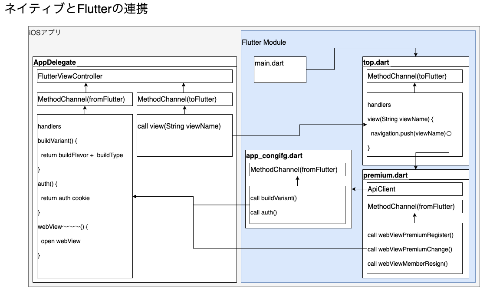Screen dimensions: 480x287
Task: Select the iOSアプリ container label
Action: coord(45,33)
